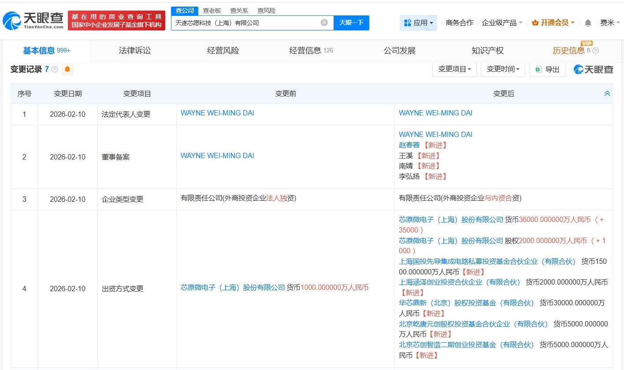Screen dimensions: 624x370
Task: Export records with the 导出 button
Action: (x=547, y=69)
